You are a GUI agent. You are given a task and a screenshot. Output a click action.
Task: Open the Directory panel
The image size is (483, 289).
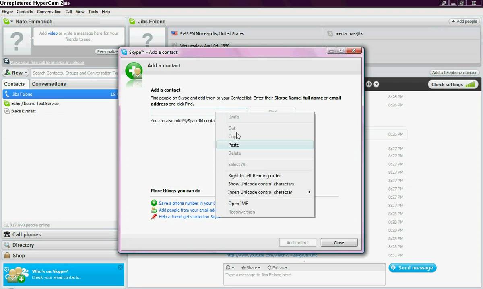tap(63, 245)
